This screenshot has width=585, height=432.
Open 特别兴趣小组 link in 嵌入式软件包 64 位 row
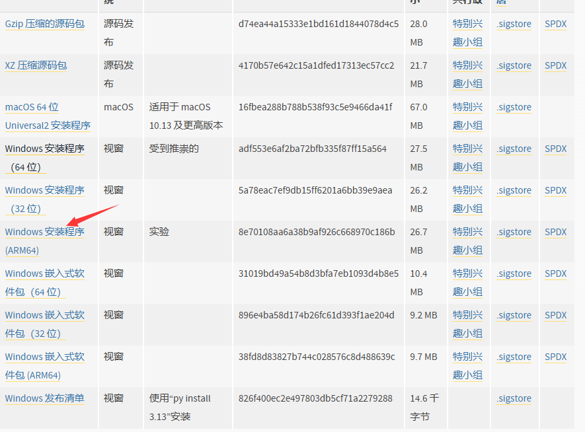click(467, 283)
